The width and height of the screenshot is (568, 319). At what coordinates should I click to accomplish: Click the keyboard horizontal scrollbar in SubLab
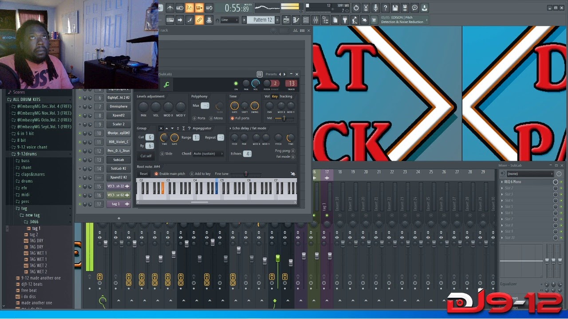coord(199,202)
